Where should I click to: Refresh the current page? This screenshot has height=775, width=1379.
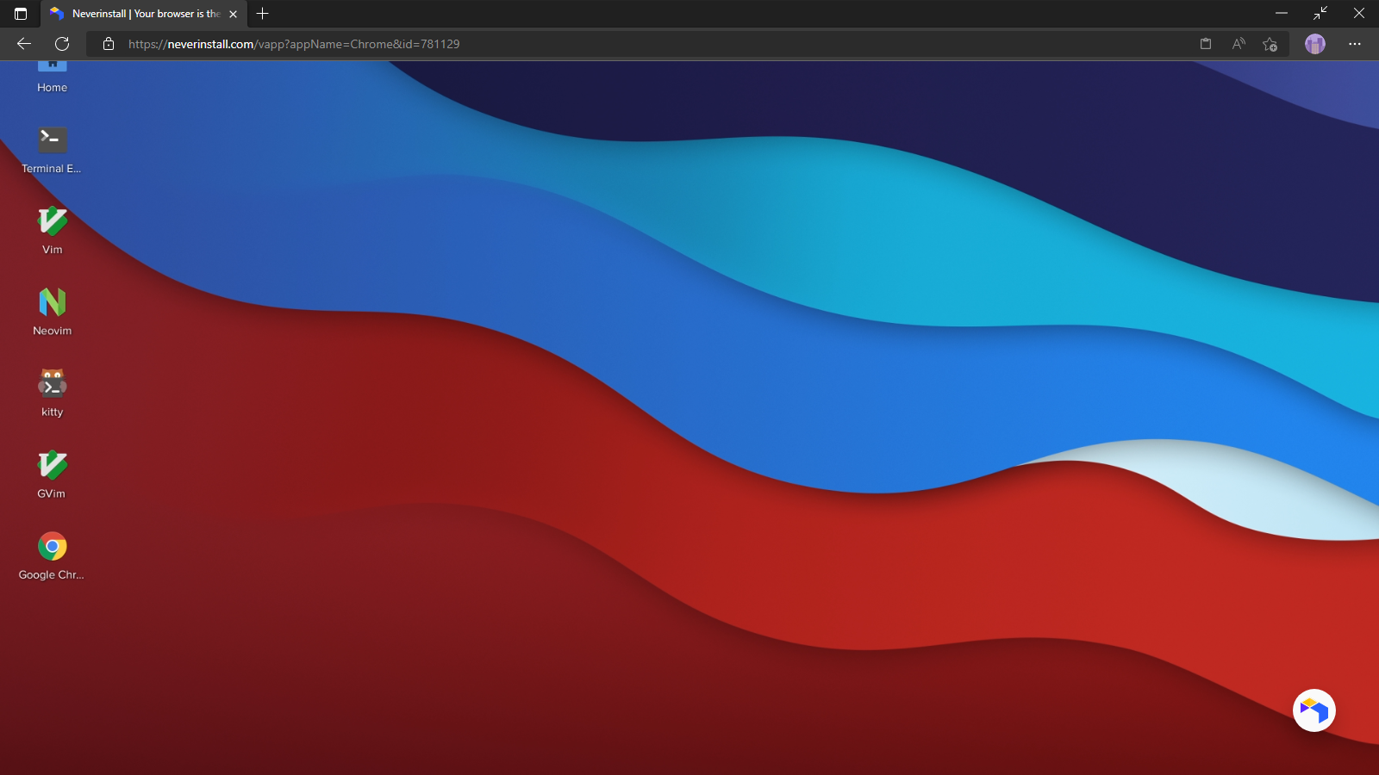point(62,44)
